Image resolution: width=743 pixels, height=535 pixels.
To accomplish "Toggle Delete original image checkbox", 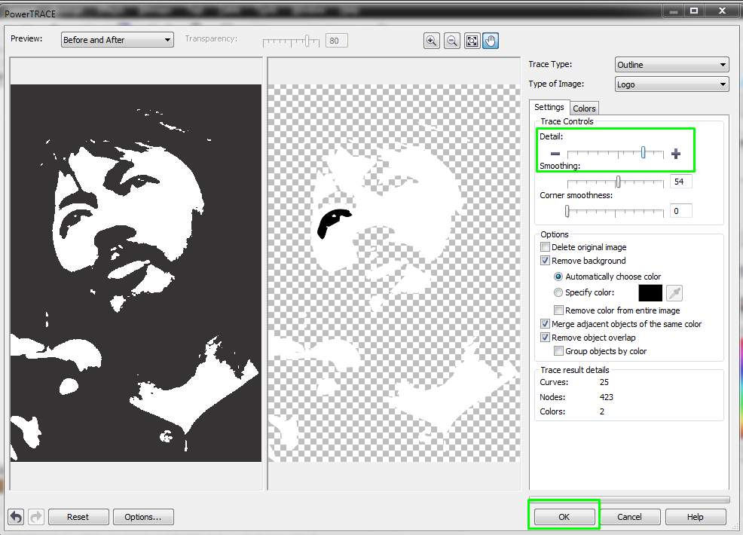I will (545, 247).
